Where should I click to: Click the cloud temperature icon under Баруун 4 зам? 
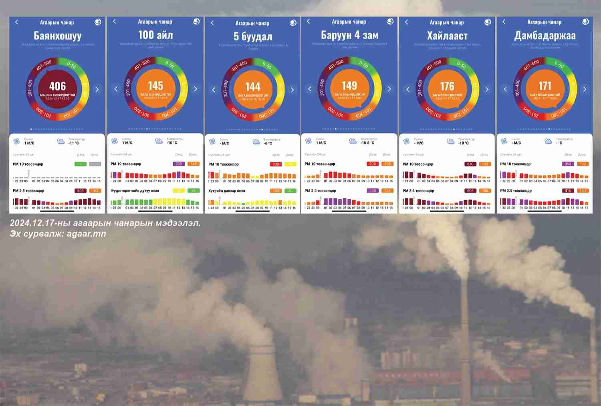pos(353,141)
